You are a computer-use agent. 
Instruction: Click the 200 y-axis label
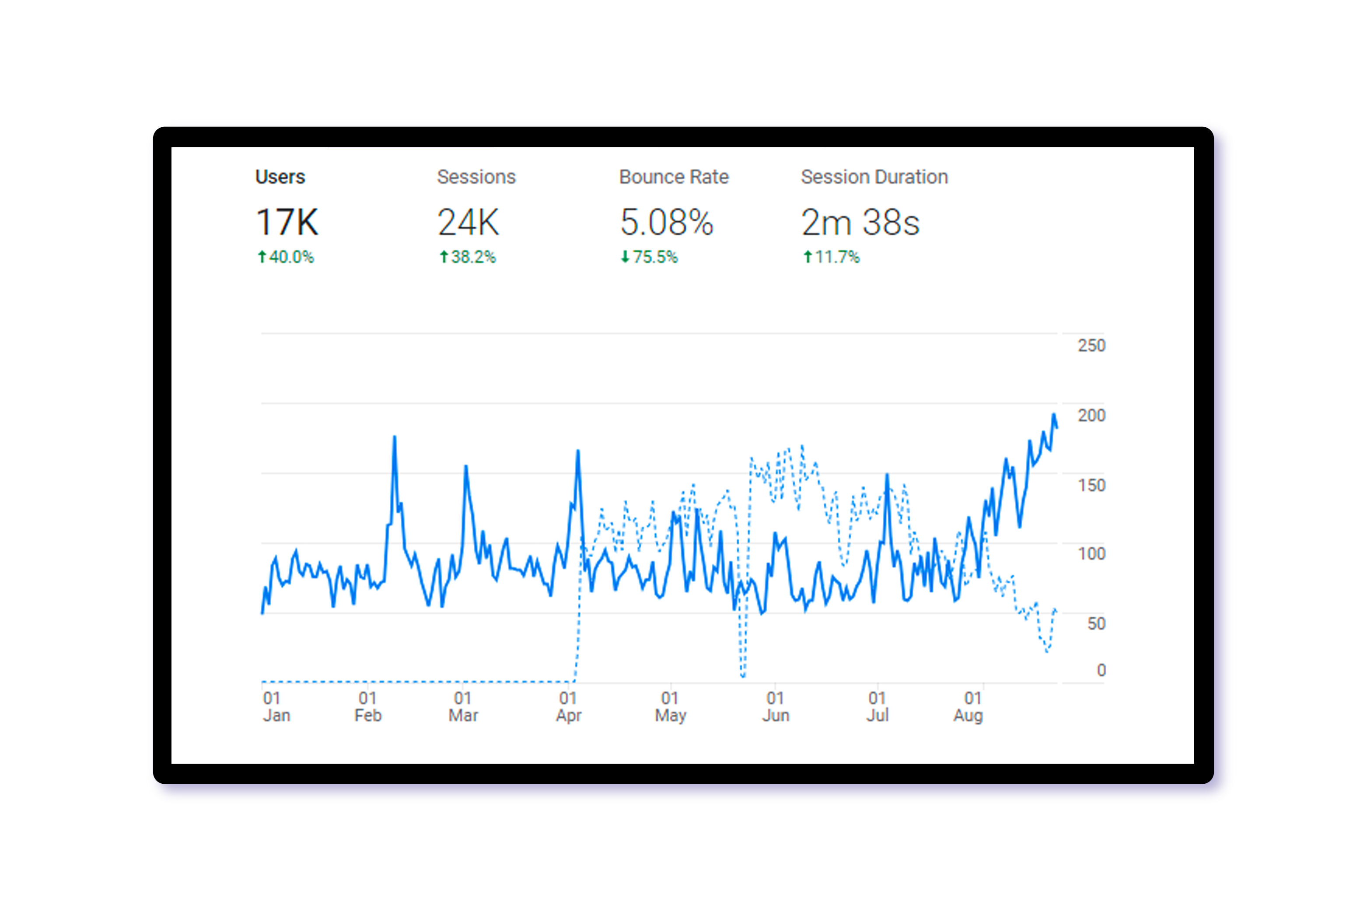[1091, 415]
